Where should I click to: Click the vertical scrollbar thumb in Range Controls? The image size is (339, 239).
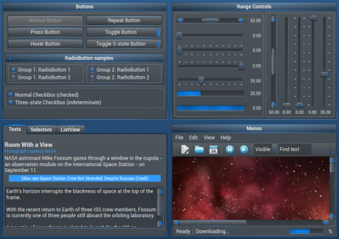click(x=273, y=62)
